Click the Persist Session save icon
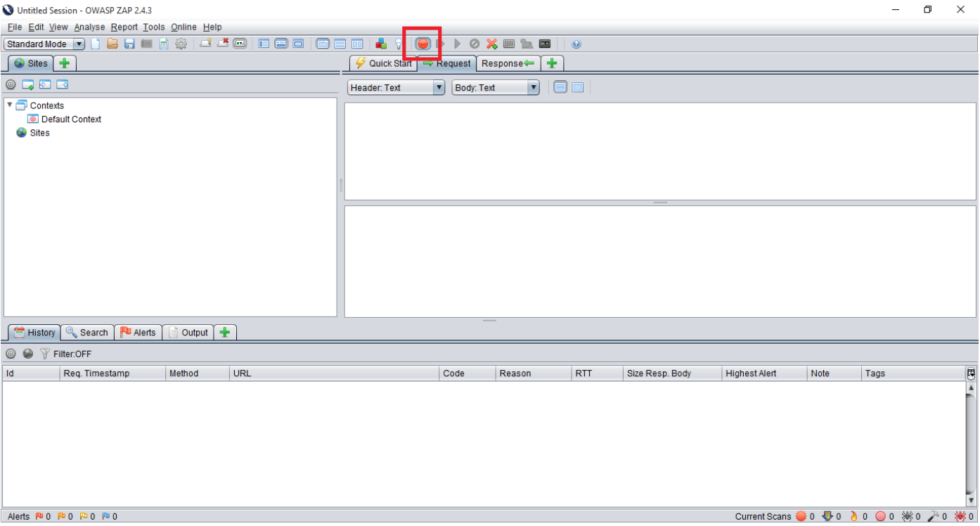 tap(129, 44)
